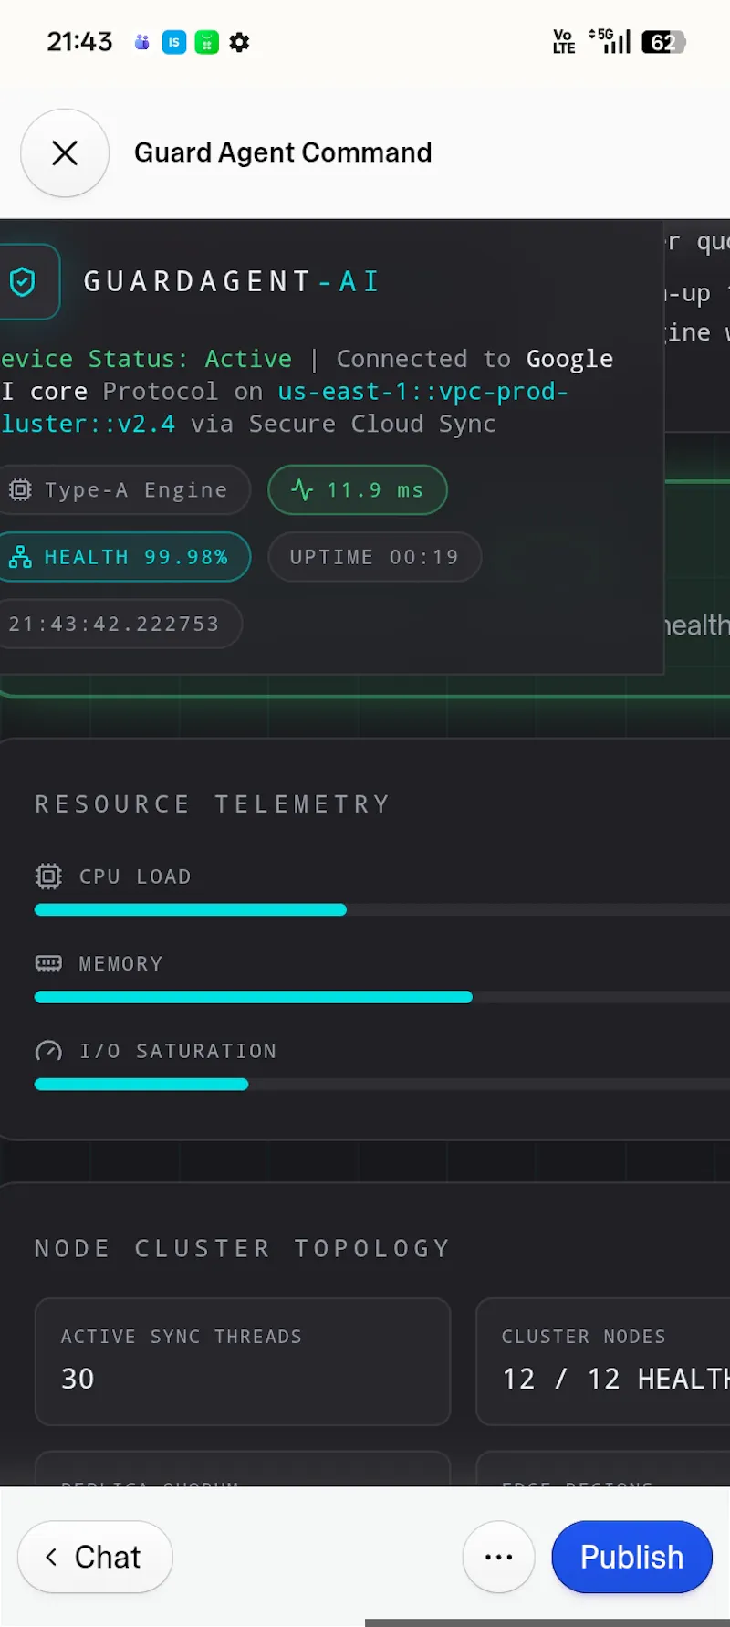The height and width of the screenshot is (1627, 730).
Task: Tap the settings gear in status bar
Action: 239,42
